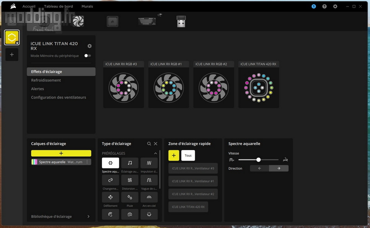Set speed to fastest via rabbit icon
Viewport: 370px width, 228px height.
285,160
